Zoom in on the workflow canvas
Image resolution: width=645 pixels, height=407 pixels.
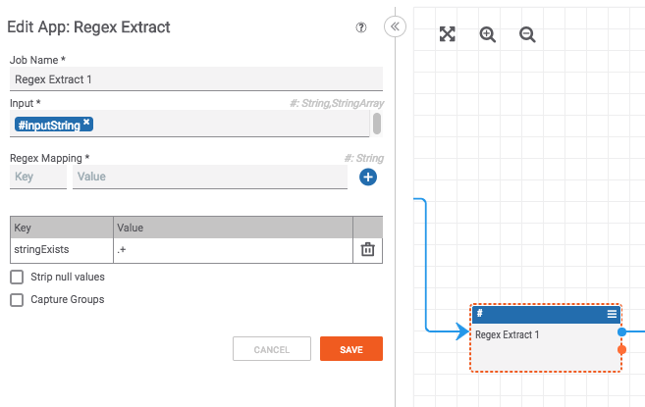(488, 34)
